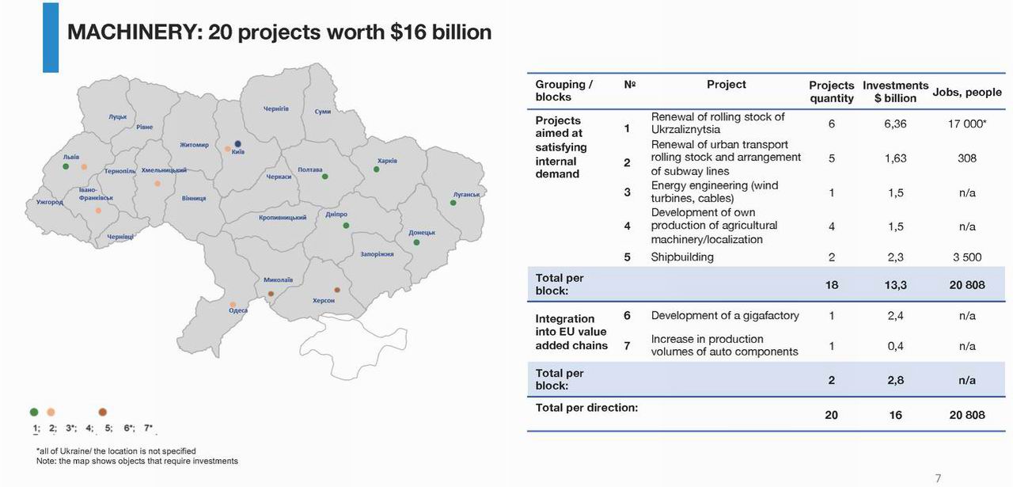The height and width of the screenshot is (487, 1013).
Task: Click 'Renewal of rolling stock of Ukrzaliznytsia'
Action: click(717, 123)
